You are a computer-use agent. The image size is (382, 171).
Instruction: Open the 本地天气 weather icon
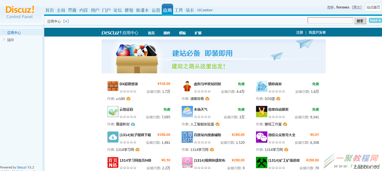(187, 112)
